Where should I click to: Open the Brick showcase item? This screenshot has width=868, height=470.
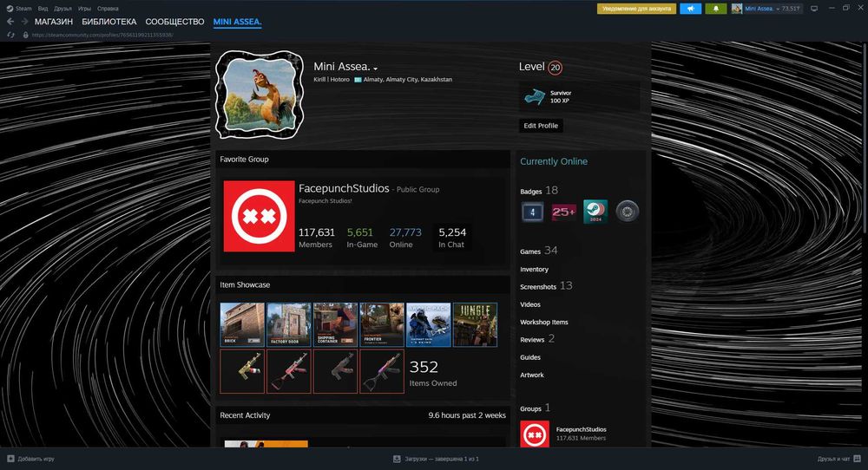(242, 324)
